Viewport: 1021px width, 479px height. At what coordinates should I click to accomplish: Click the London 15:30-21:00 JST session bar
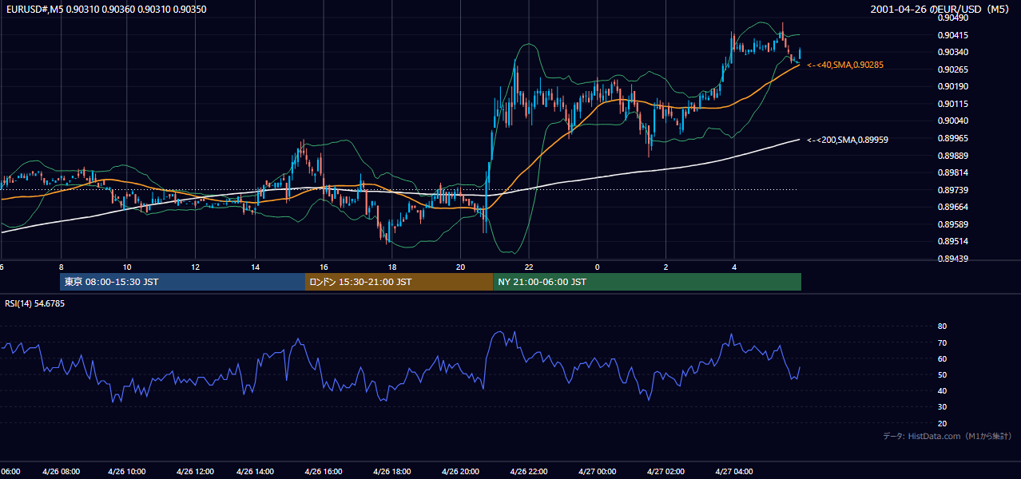pyautogui.click(x=399, y=282)
